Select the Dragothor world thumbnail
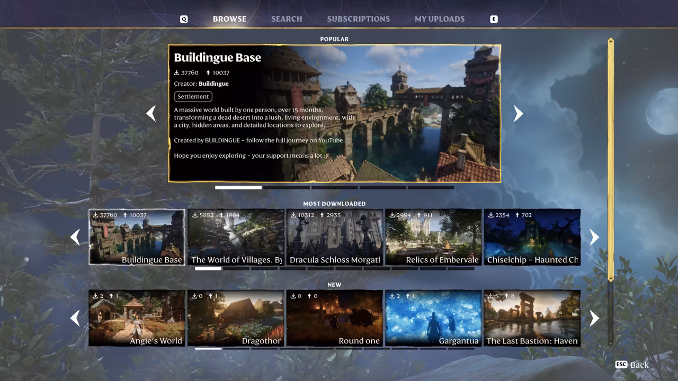The height and width of the screenshot is (381, 678). [x=236, y=318]
